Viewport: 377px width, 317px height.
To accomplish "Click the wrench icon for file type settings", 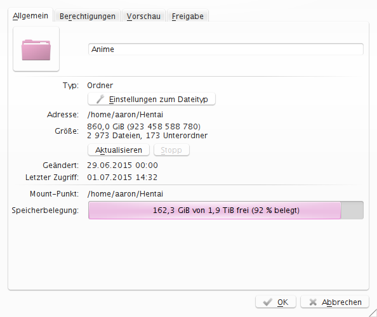I will click(100, 99).
